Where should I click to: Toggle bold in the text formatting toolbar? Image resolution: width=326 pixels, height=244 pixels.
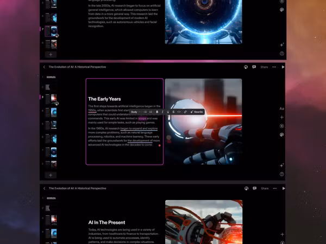coord(157,112)
